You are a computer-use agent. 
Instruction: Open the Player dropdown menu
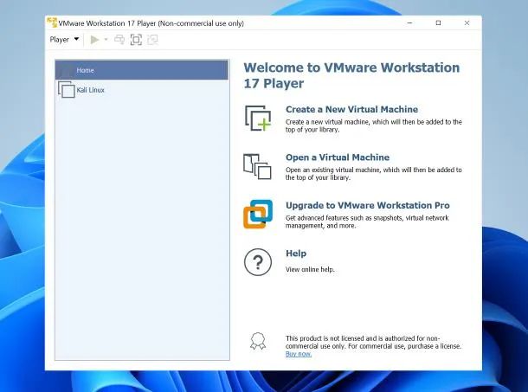point(64,40)
